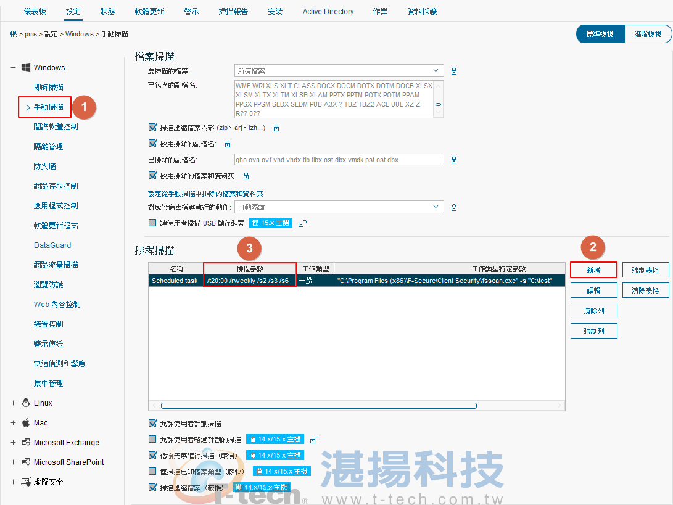Open 設定從手動掃描中排除的檔案和資料夾 link
The width and height of the screenshot is (673, 505).
click(x=207, y=193)
